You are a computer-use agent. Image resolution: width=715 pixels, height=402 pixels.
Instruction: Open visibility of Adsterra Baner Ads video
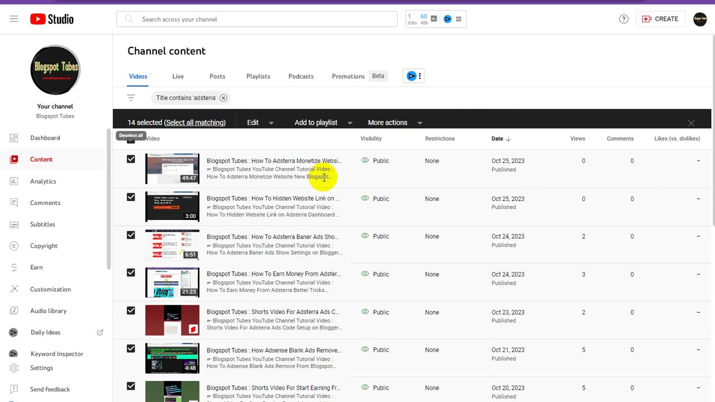tap(375, 236)
